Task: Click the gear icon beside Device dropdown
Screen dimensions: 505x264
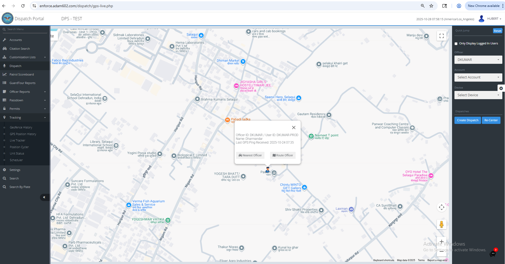Action: tap(501, 88)
